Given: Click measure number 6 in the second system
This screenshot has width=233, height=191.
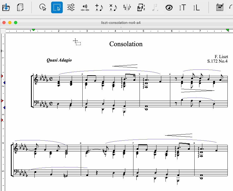Looking at the screenshot, I should pos(80,143).
